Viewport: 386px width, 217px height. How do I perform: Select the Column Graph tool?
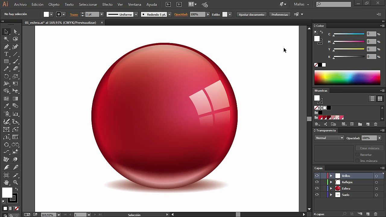pos(16,114)
